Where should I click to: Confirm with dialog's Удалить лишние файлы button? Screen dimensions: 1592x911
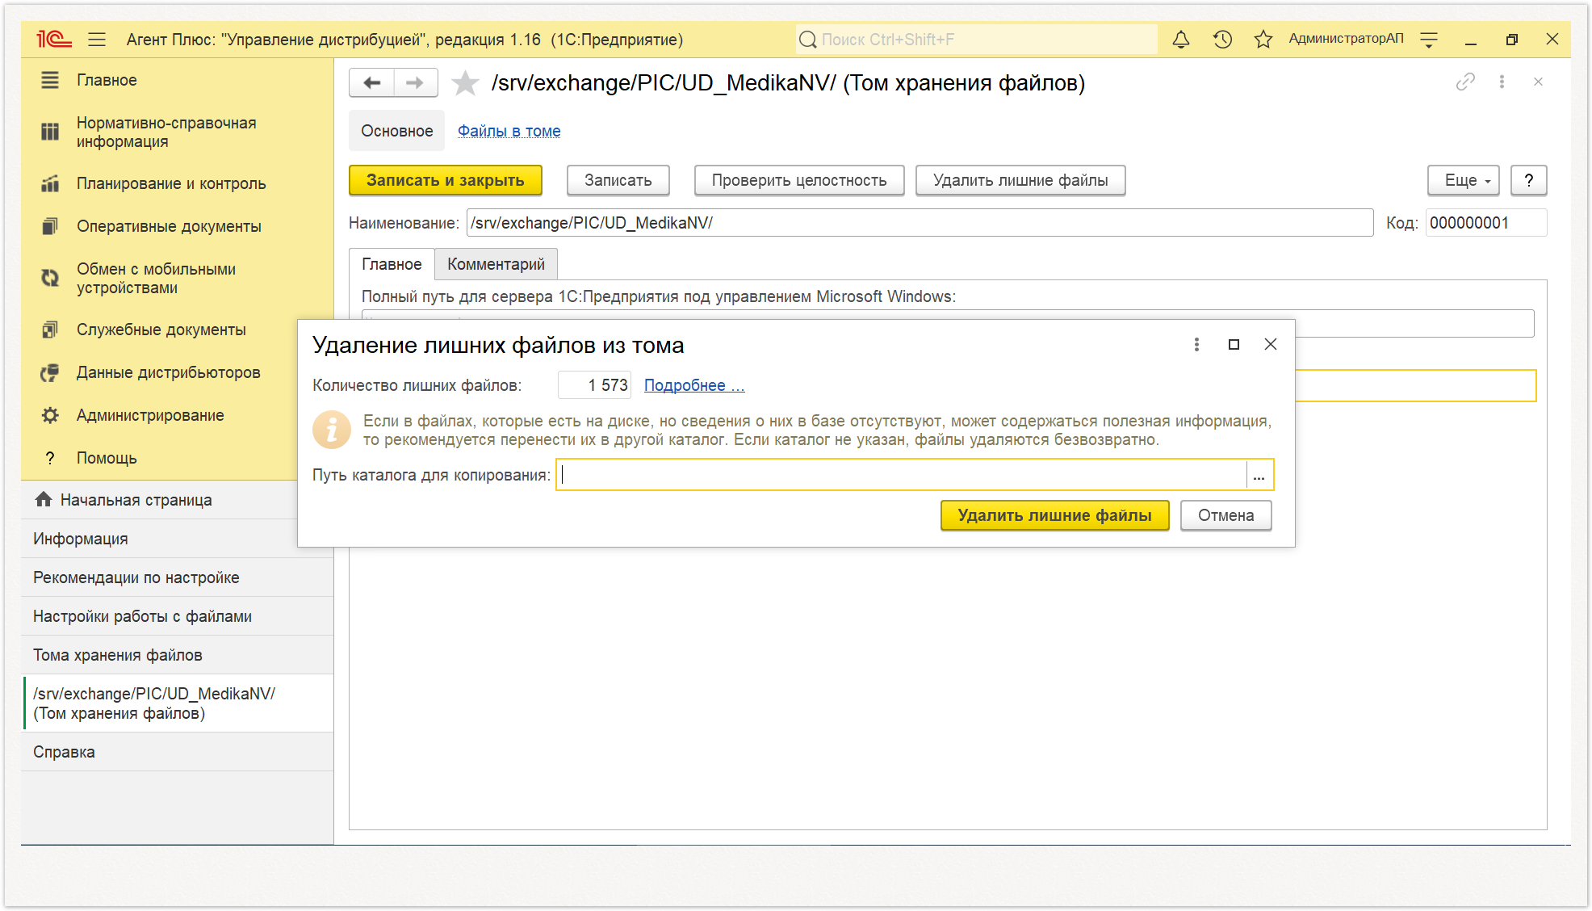tap(1054, 515)
